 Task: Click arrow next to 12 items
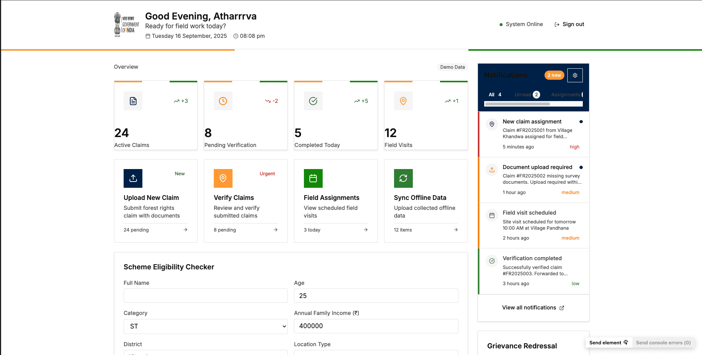click(x=456, y=230)
